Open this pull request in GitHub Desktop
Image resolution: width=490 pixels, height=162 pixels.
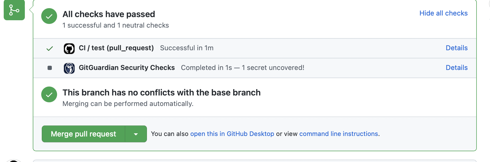click(x=232, y=134)
